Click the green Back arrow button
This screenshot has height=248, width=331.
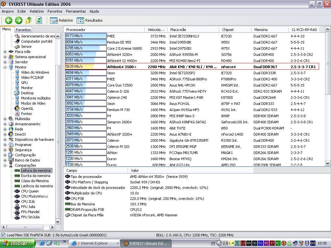(x=9, y=20)
